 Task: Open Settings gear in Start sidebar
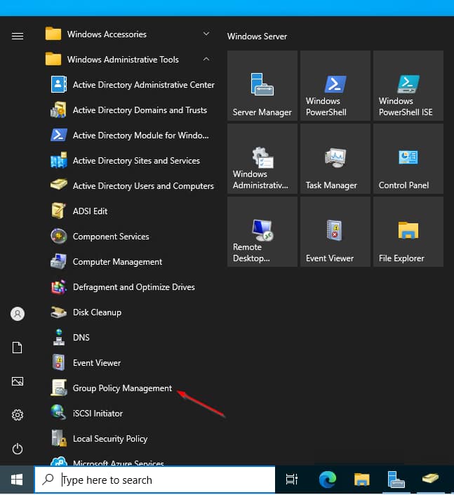pos(18,415)
